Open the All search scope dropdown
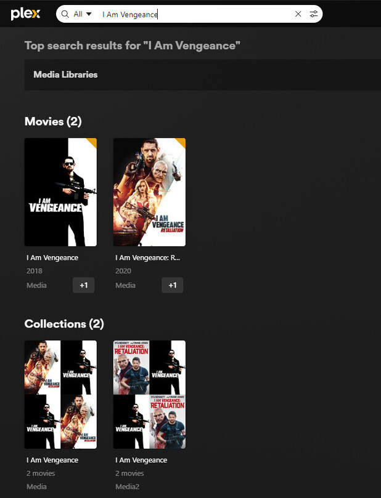This screenshot has width=381, height=498. click(x=83, y=14)
